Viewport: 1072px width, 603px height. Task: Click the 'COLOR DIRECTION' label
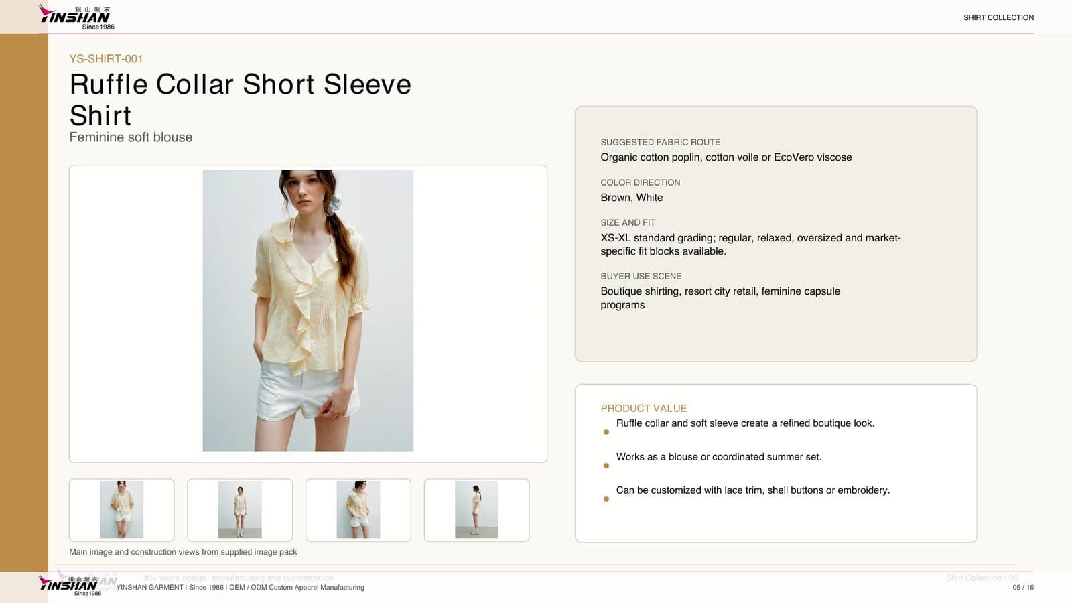[x=640, y=182]
